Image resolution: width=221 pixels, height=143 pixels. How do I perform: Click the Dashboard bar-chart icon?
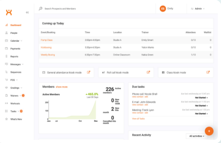[x=7, y=25]
